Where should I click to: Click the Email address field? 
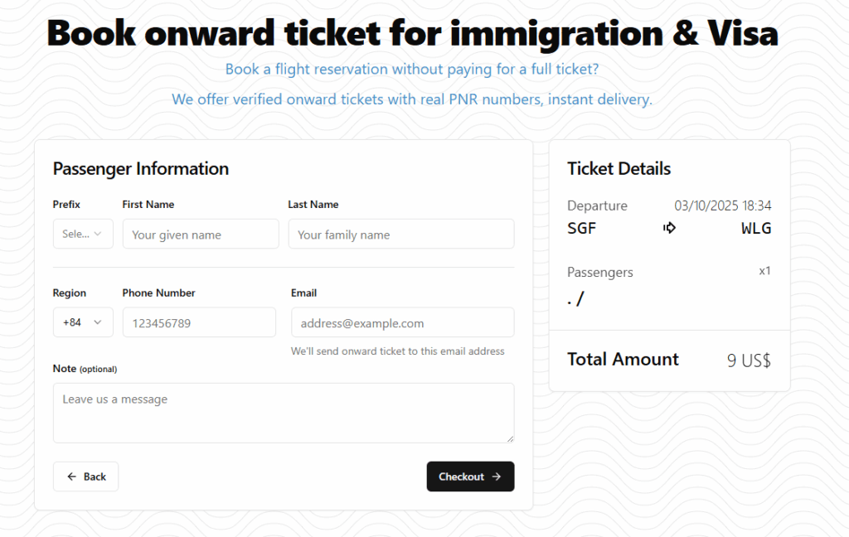click(402, 323)
